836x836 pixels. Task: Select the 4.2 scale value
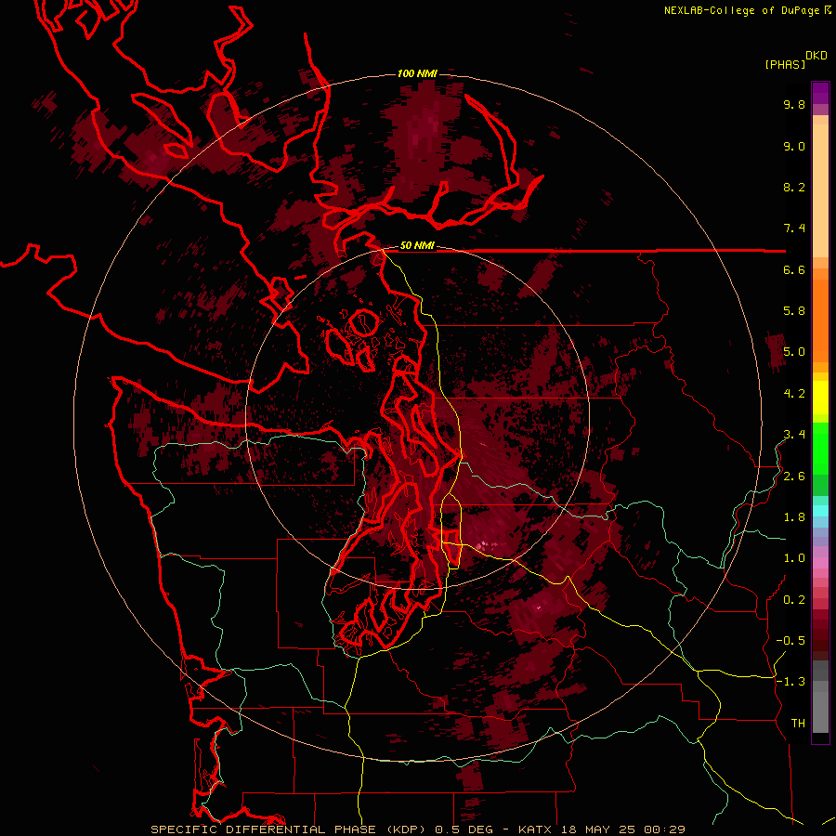click(x=794, y=394)
